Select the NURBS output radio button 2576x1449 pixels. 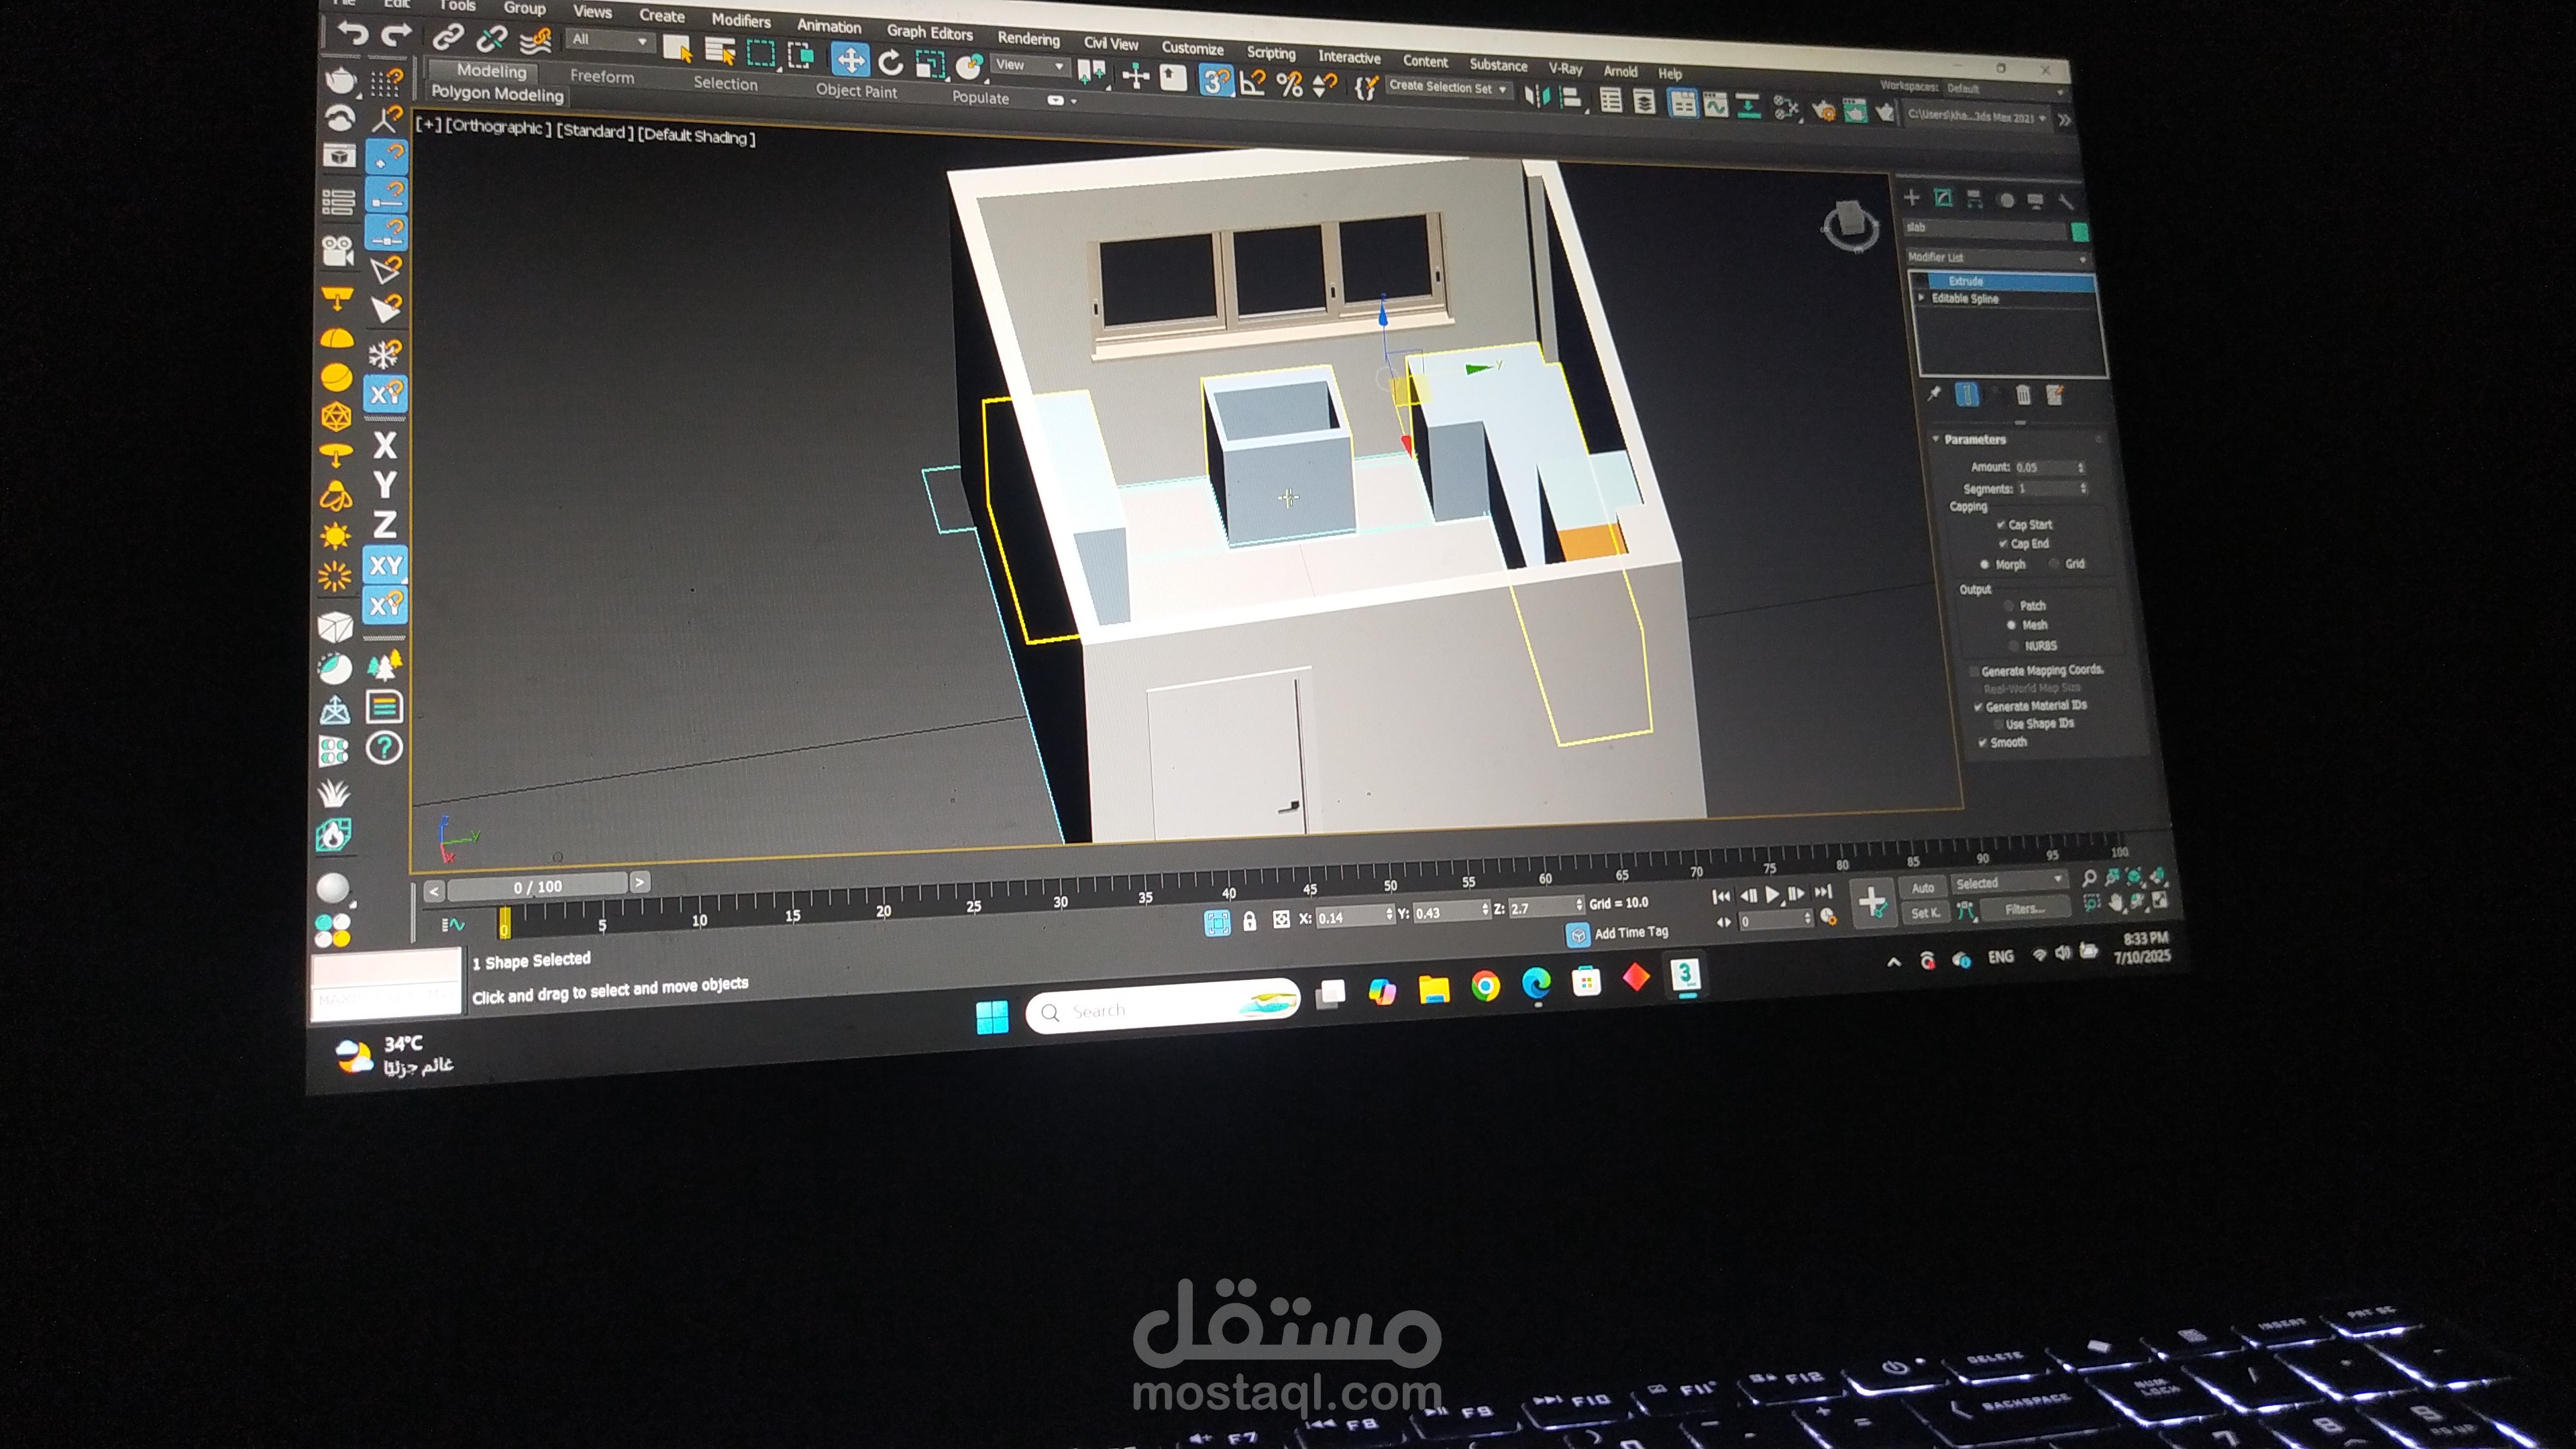pos(2014,646)
